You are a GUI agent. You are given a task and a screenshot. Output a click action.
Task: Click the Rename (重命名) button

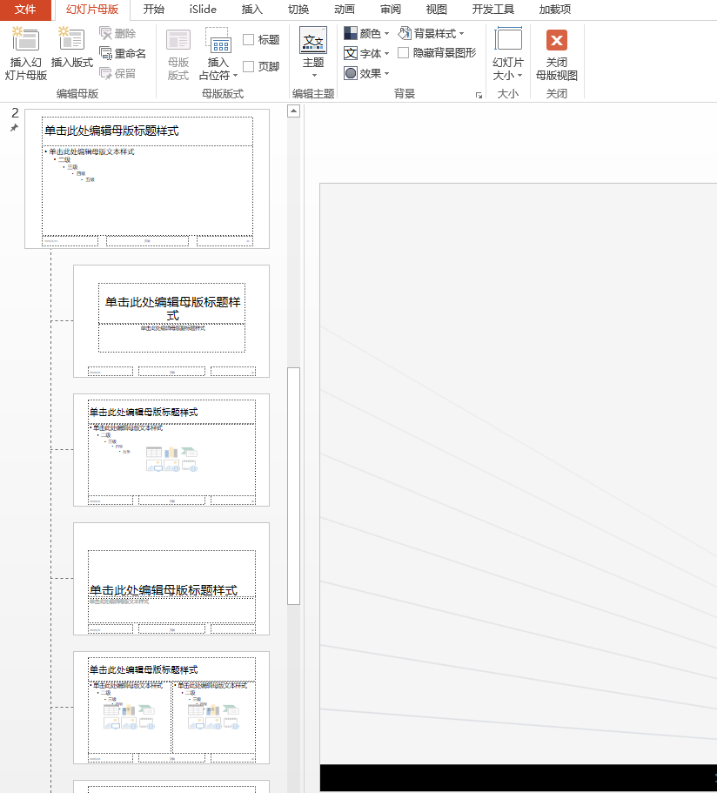(x=123, y=53)
